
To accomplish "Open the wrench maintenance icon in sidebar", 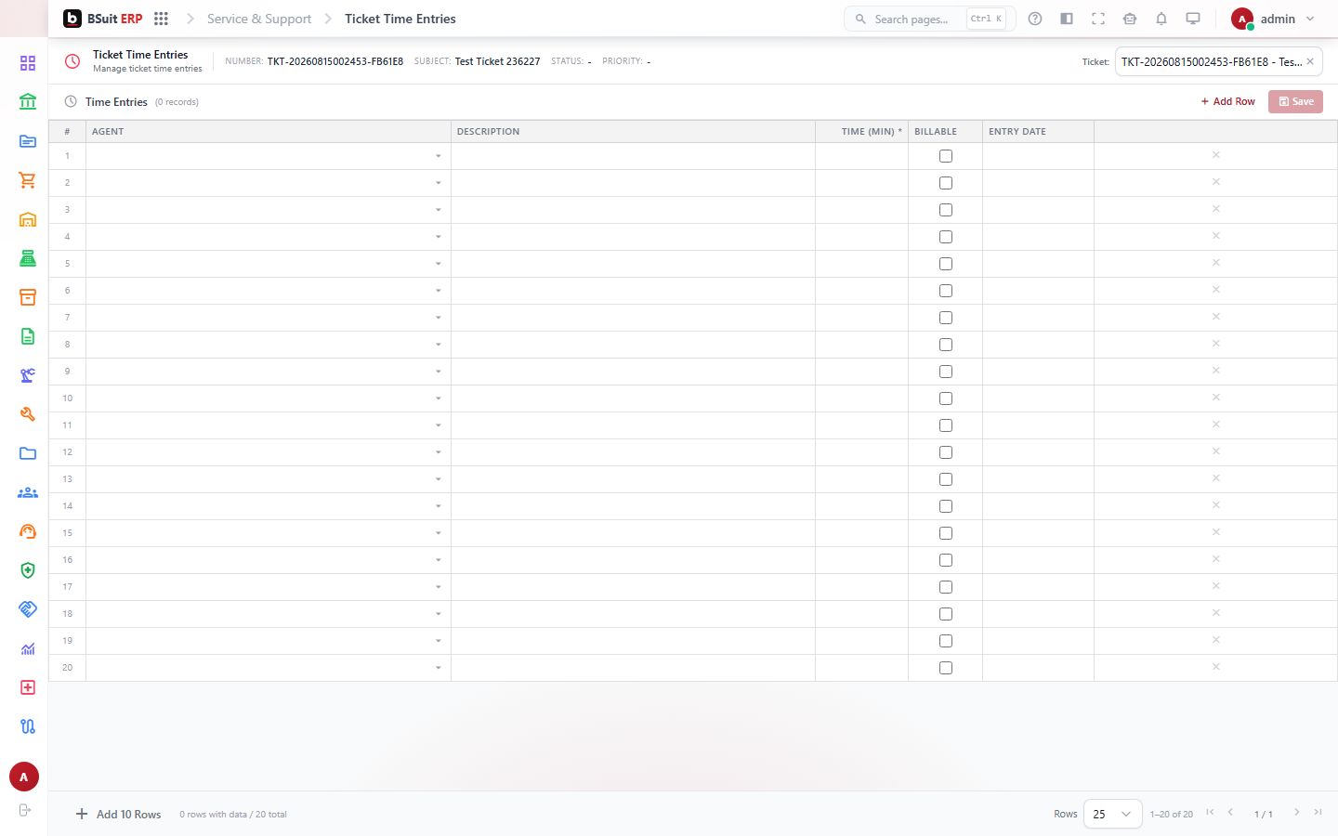I will [28, 414].
